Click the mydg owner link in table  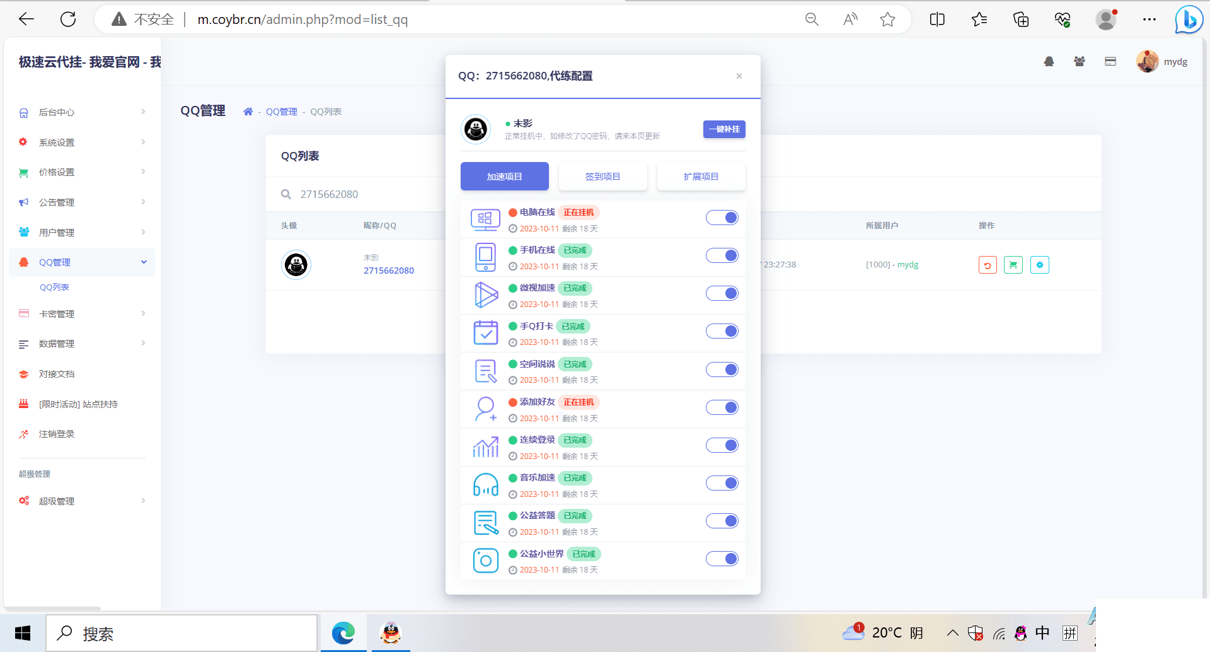point(907,265)
